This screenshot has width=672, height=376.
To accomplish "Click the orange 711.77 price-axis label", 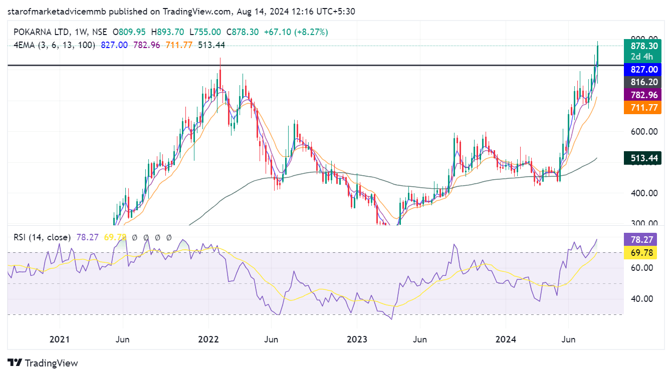I will [x=642, y=107].
